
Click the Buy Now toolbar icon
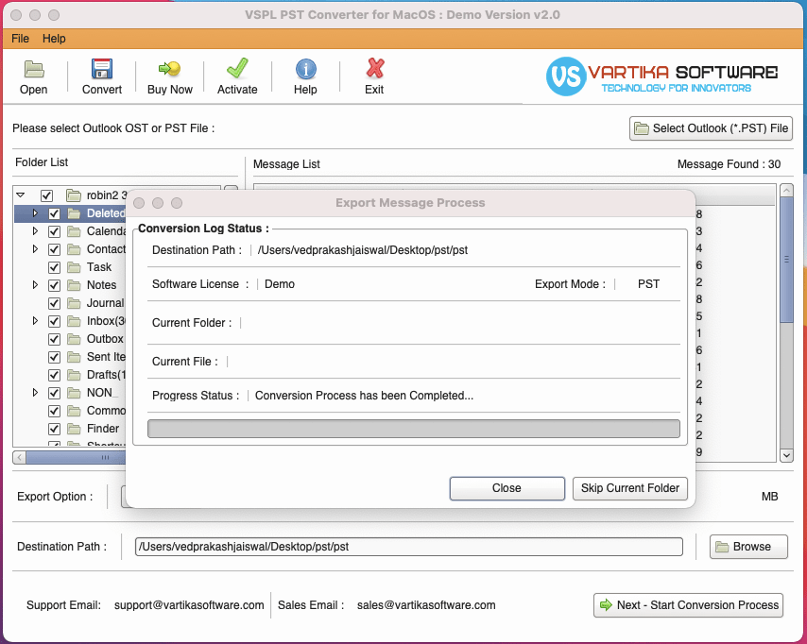[169, 68]
